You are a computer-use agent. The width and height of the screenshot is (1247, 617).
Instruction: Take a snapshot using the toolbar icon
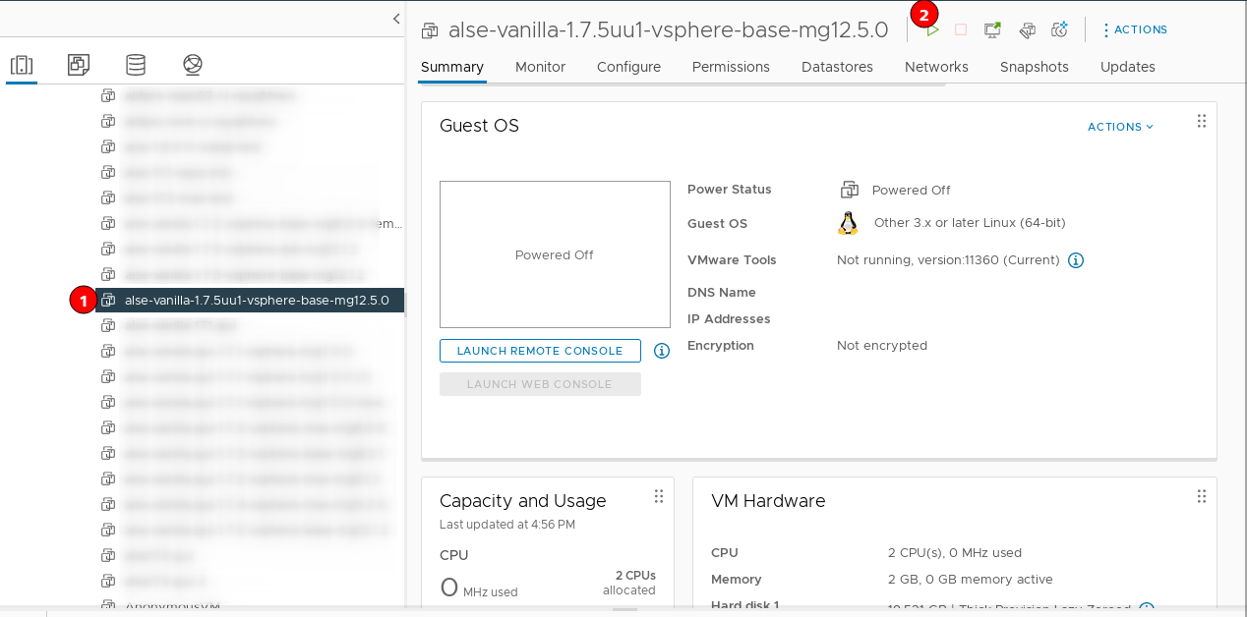coord(1059,30)
